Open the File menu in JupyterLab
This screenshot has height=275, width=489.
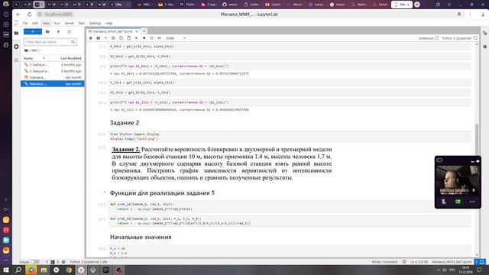point(25,24)
